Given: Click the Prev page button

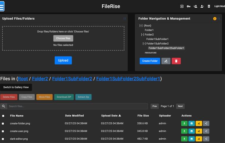Looking at the screenshot, I should pos(154,106).
